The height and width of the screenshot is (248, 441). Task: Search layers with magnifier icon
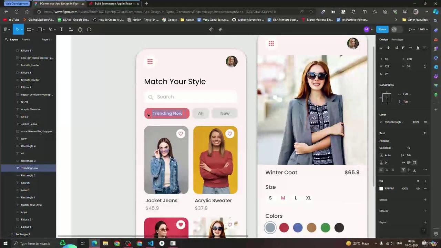6,40
